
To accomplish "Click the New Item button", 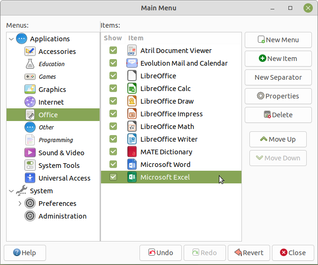I will click(x=278, y=59).
